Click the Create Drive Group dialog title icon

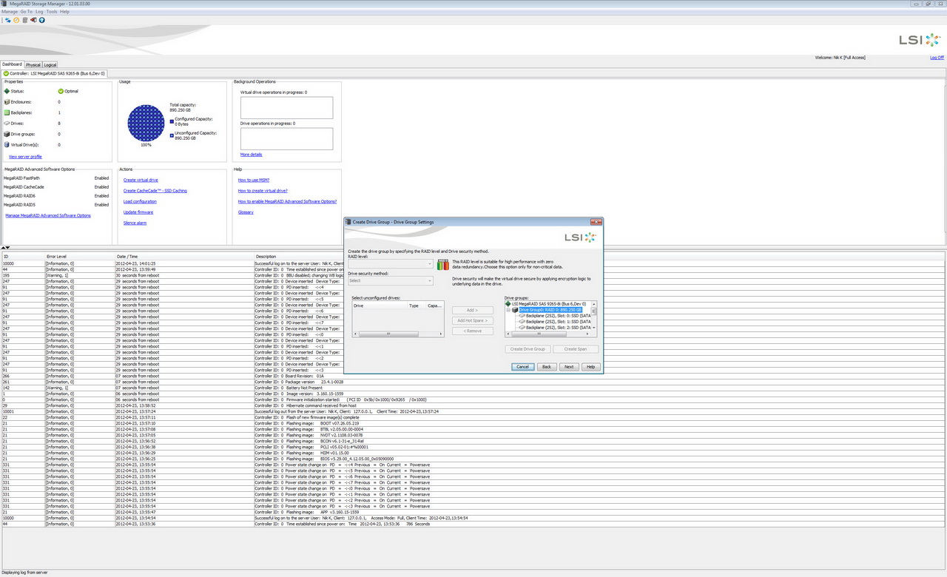click(348, 222)
